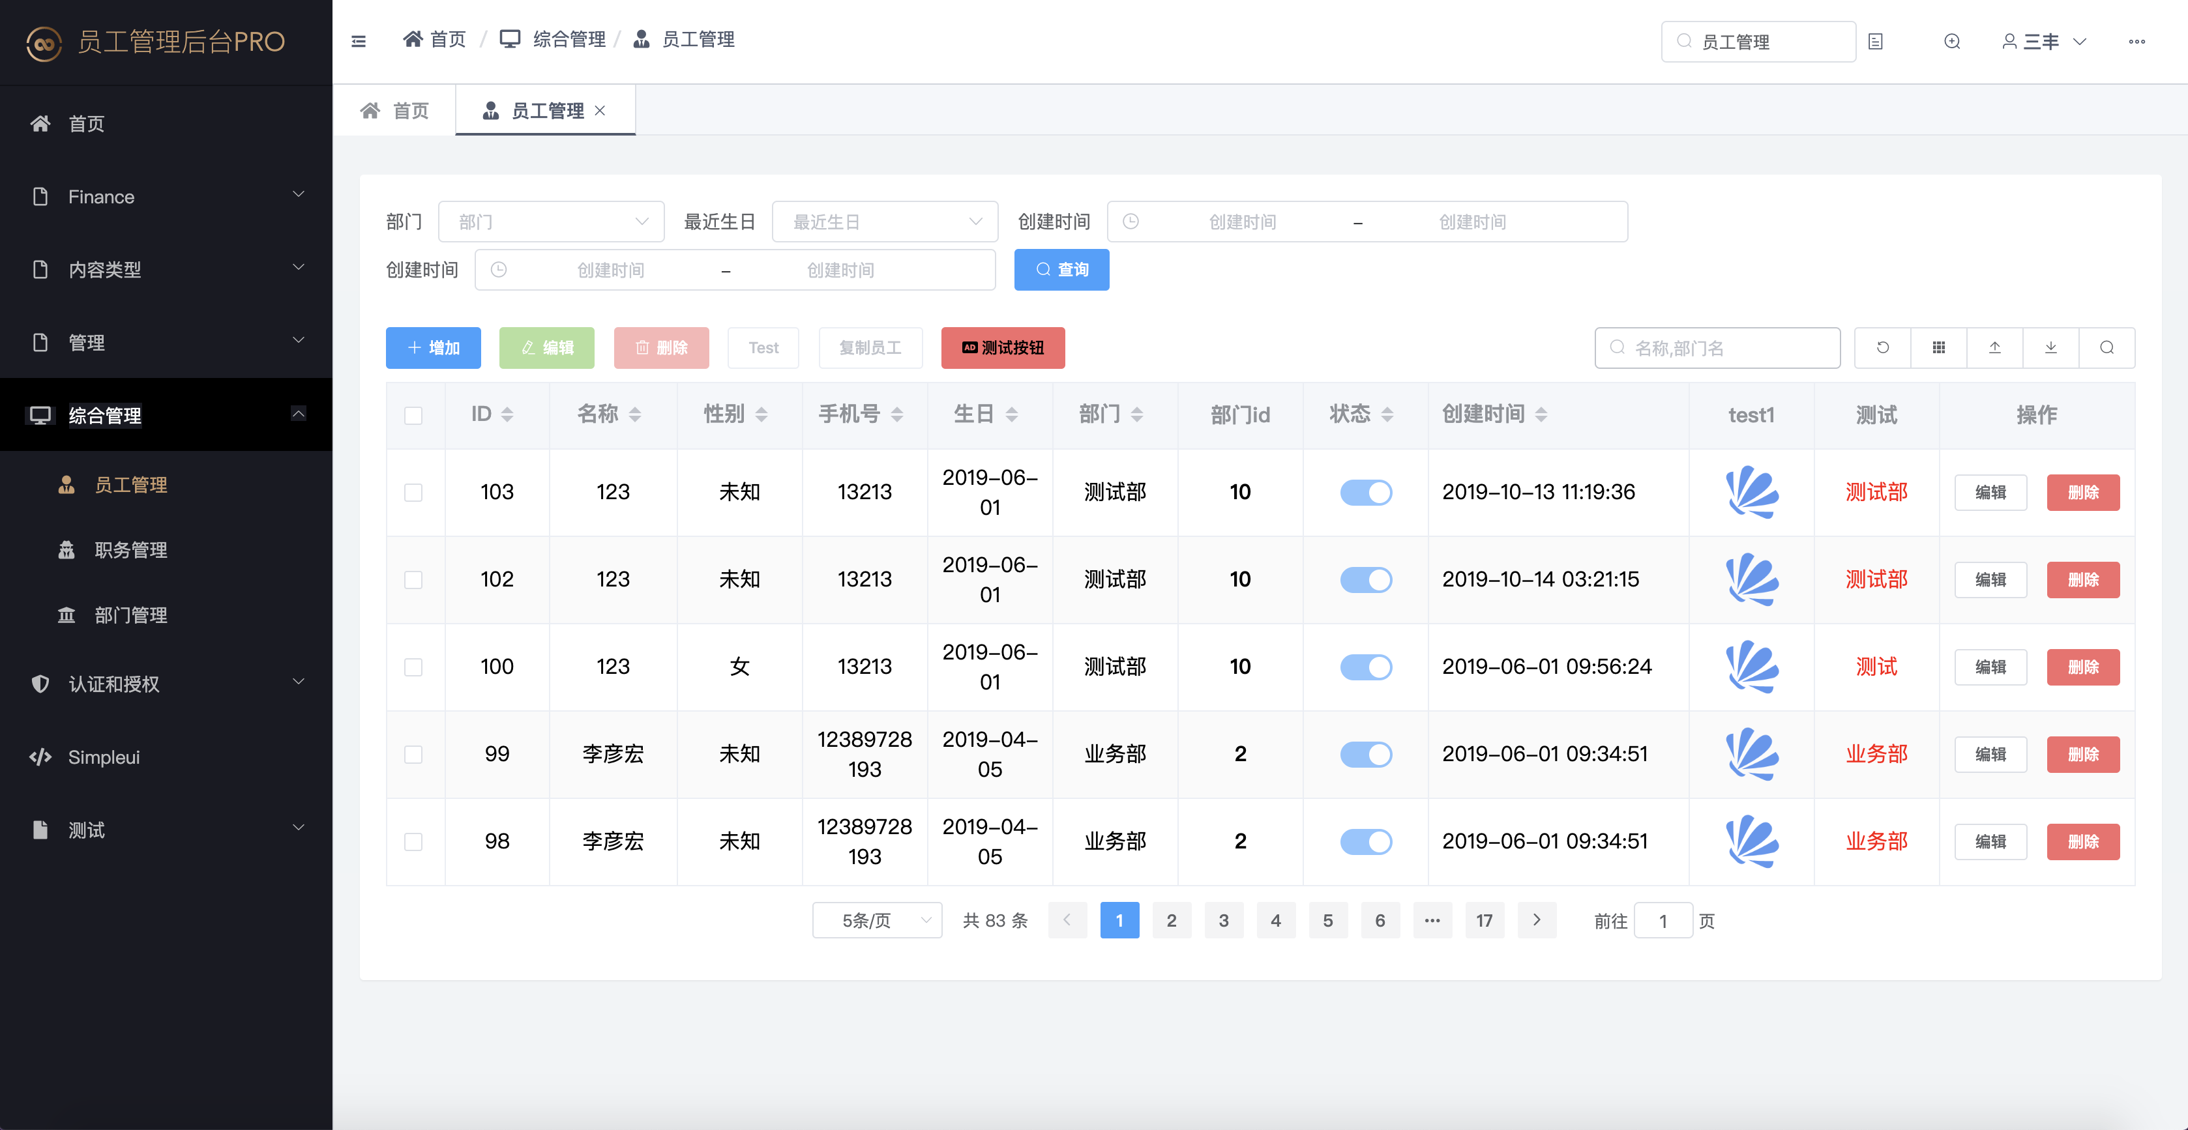Click the document icon beside header search

[x=1876, y=42]
